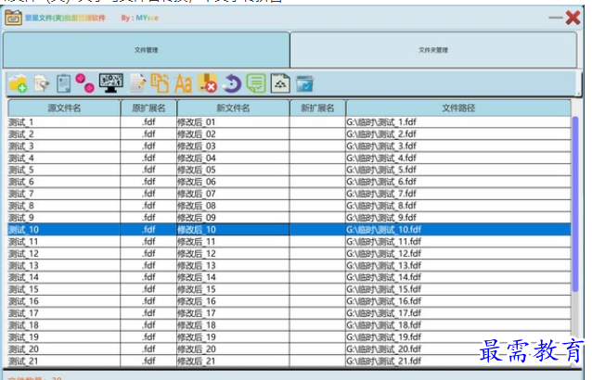This screenshot has height=380, width=592.
Task: Click path cell G:\临时\测试_15.fdf
Action: [x=458, y=289]
